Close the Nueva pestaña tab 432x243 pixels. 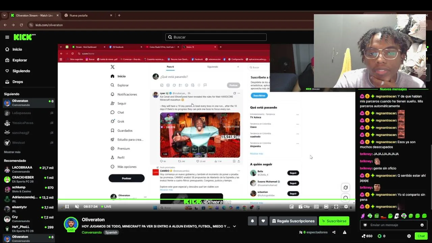coord(111,15)
